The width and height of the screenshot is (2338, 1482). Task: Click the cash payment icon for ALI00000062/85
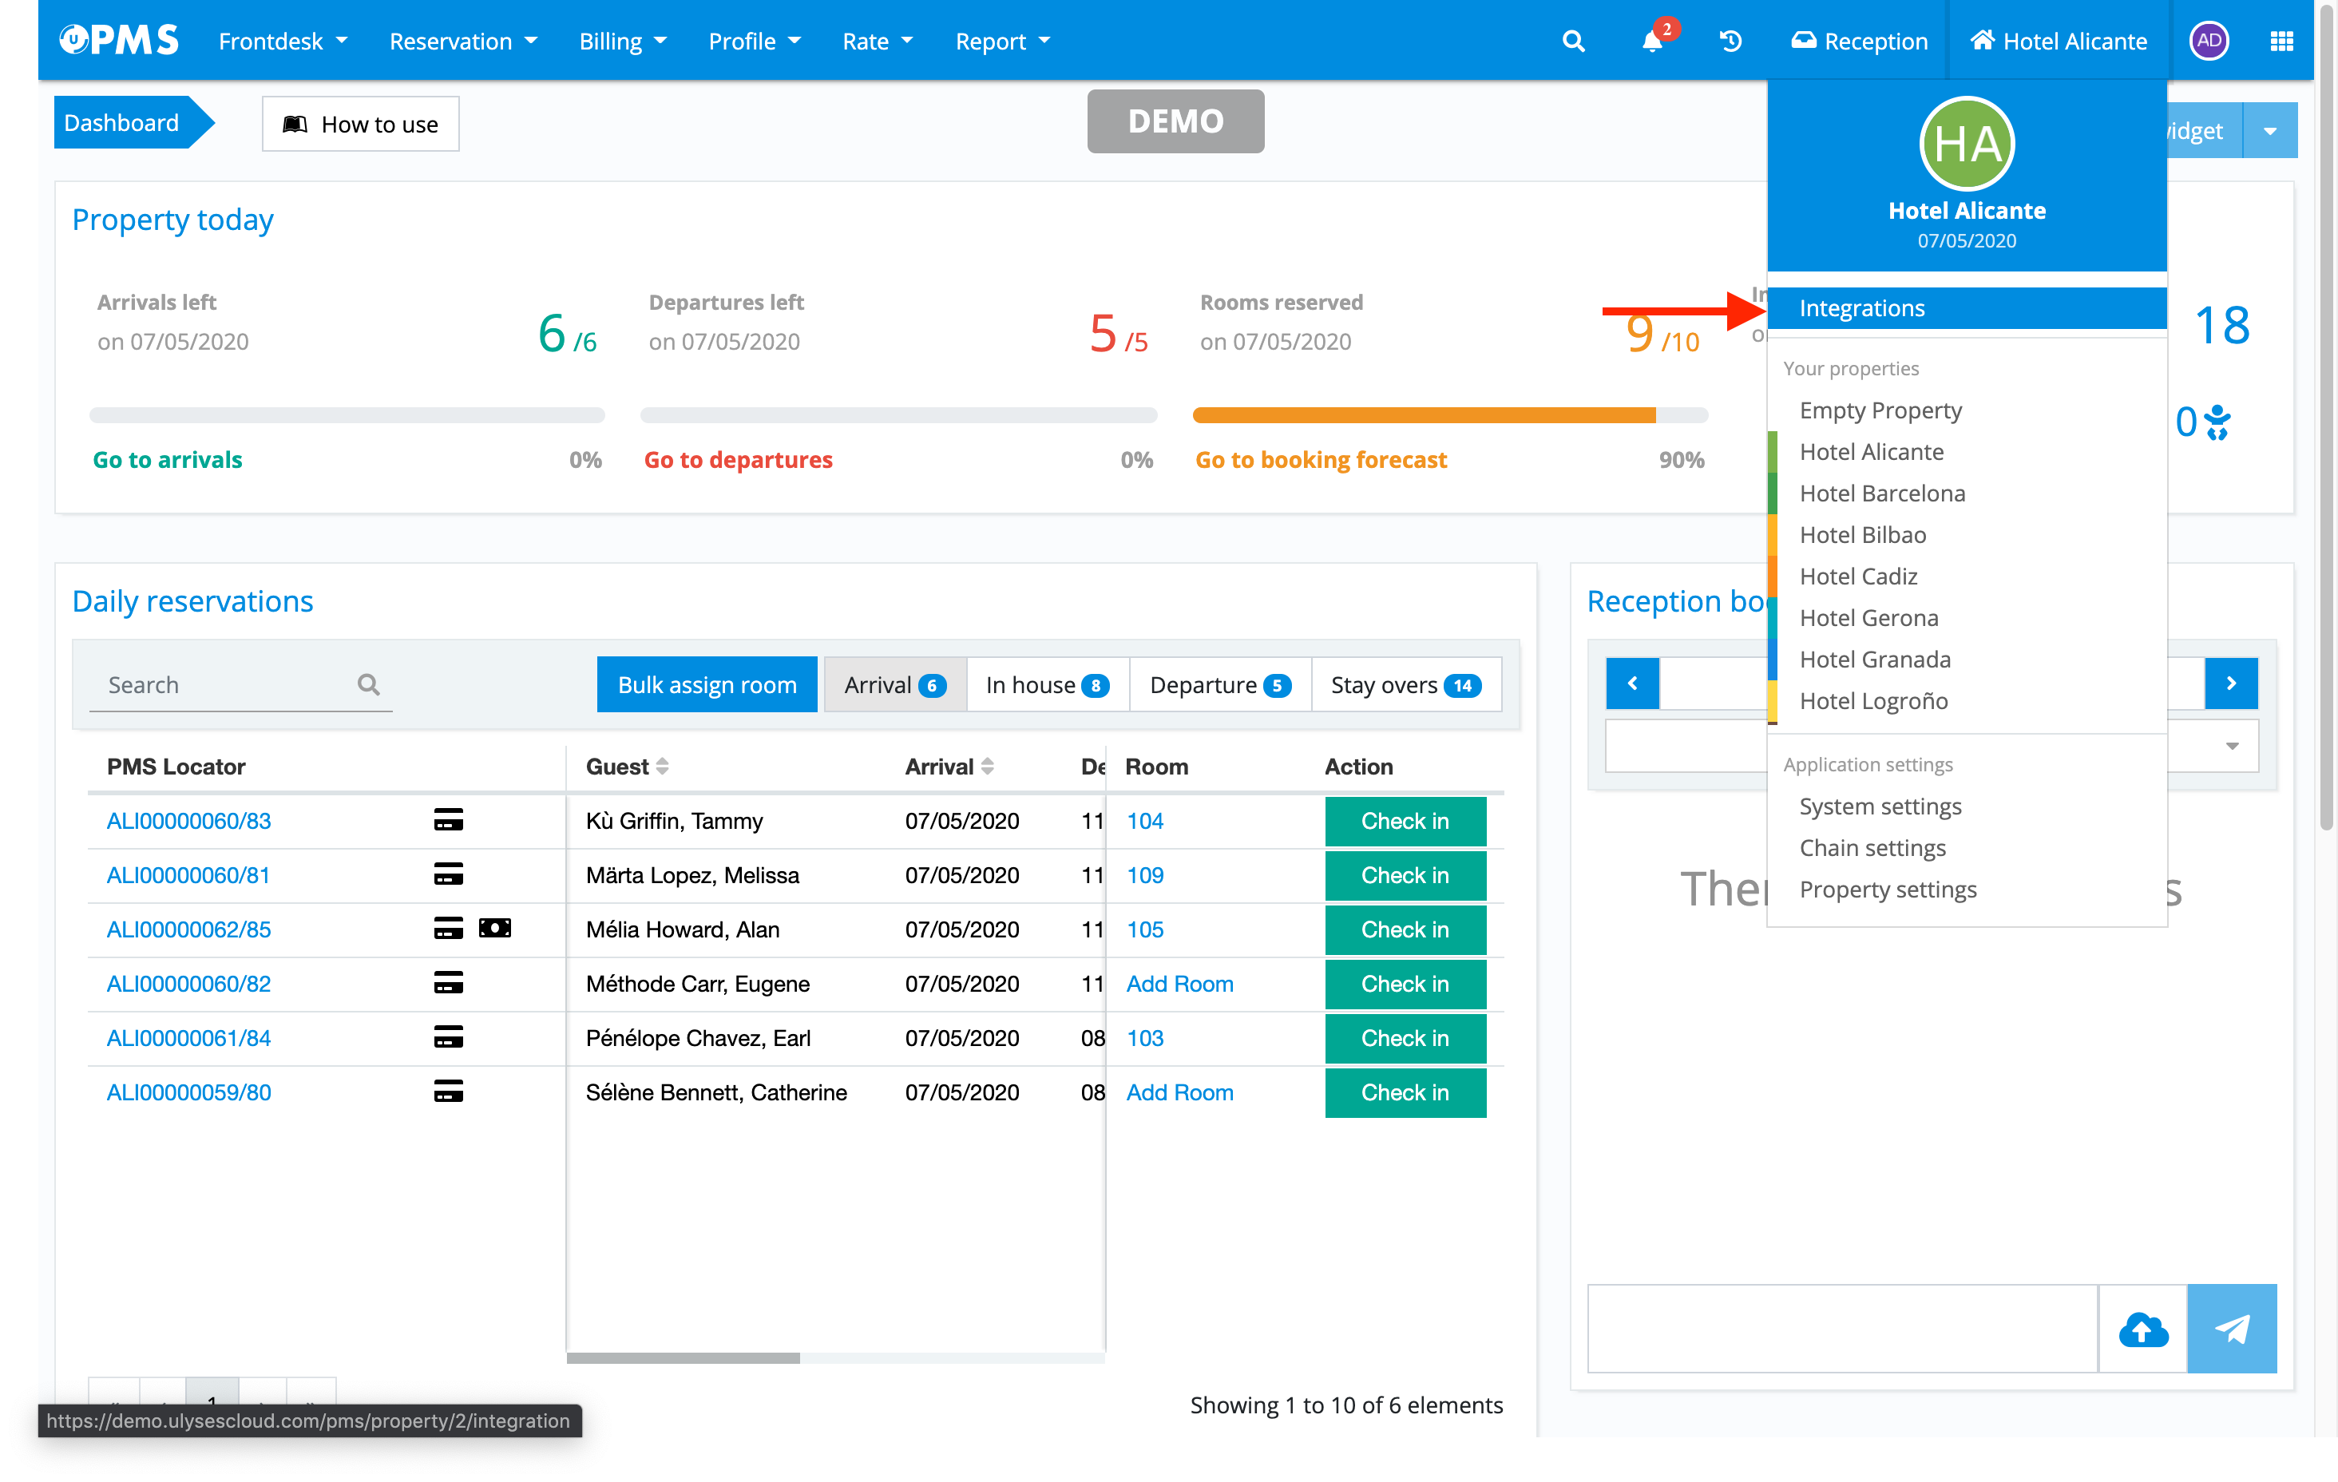[x=494, y=929]
